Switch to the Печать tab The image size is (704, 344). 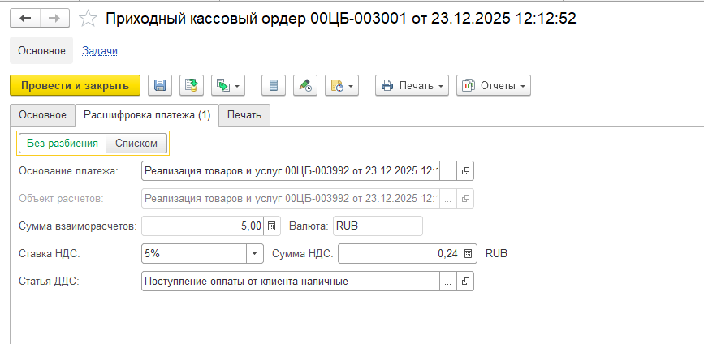point(244,115)
